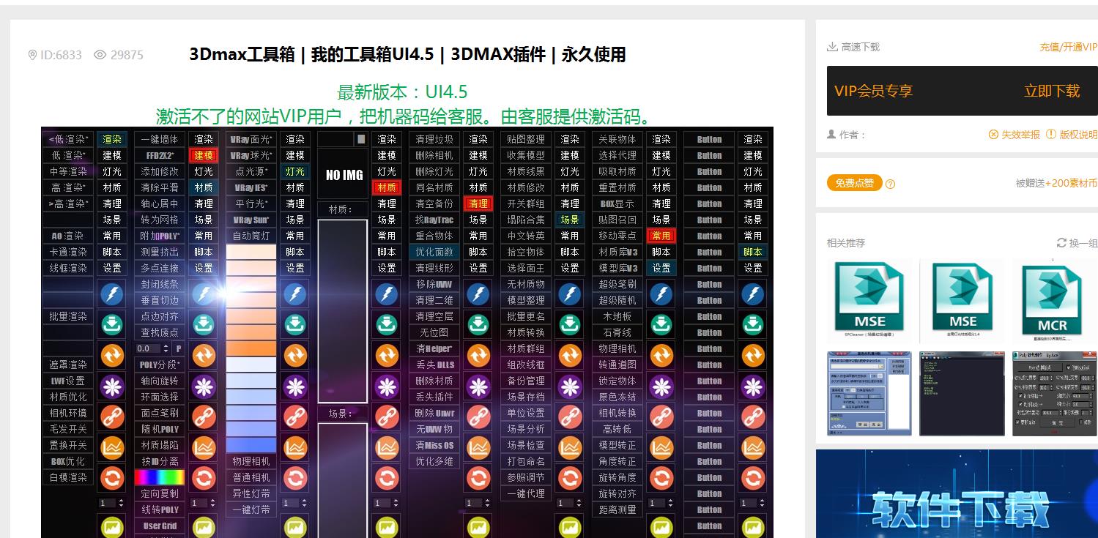The width and height of the screenshot is (1098, 538).
Task: Pick the deepest blue swatch above 物理相机
Action: 251,445
